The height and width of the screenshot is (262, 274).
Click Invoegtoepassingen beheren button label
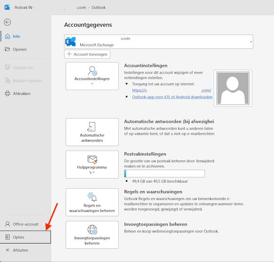tap(92, 241)
